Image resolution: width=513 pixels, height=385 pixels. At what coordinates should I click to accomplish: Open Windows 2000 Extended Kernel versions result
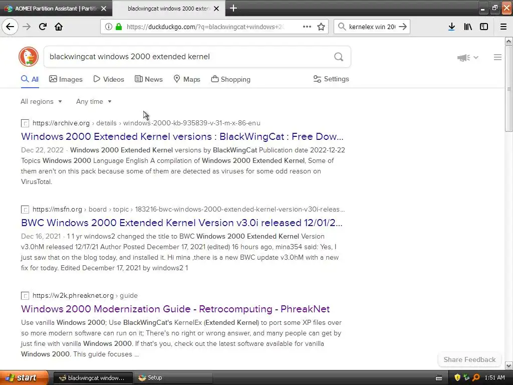coord(182,136)
